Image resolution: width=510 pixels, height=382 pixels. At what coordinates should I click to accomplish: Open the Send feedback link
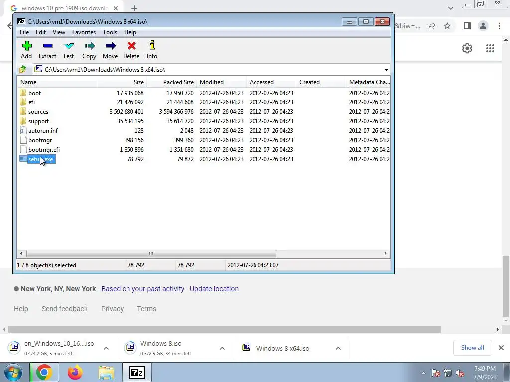[64, 309]
